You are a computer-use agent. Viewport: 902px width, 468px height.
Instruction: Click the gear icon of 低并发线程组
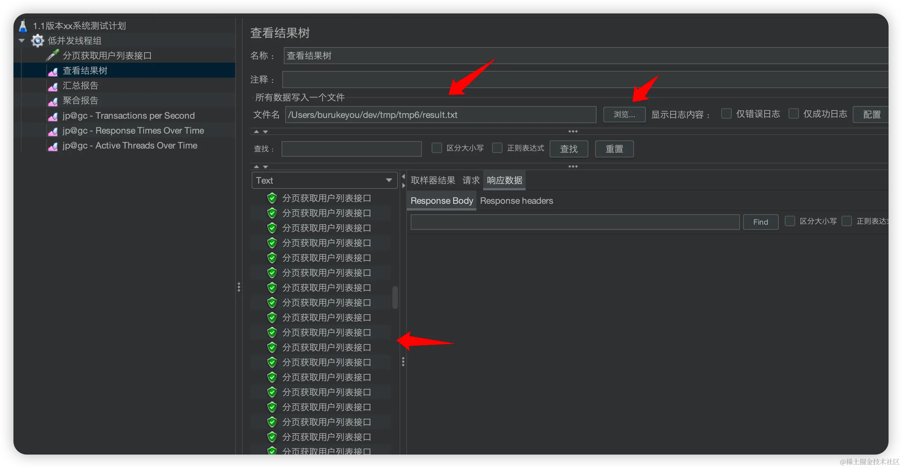point(37,41)
